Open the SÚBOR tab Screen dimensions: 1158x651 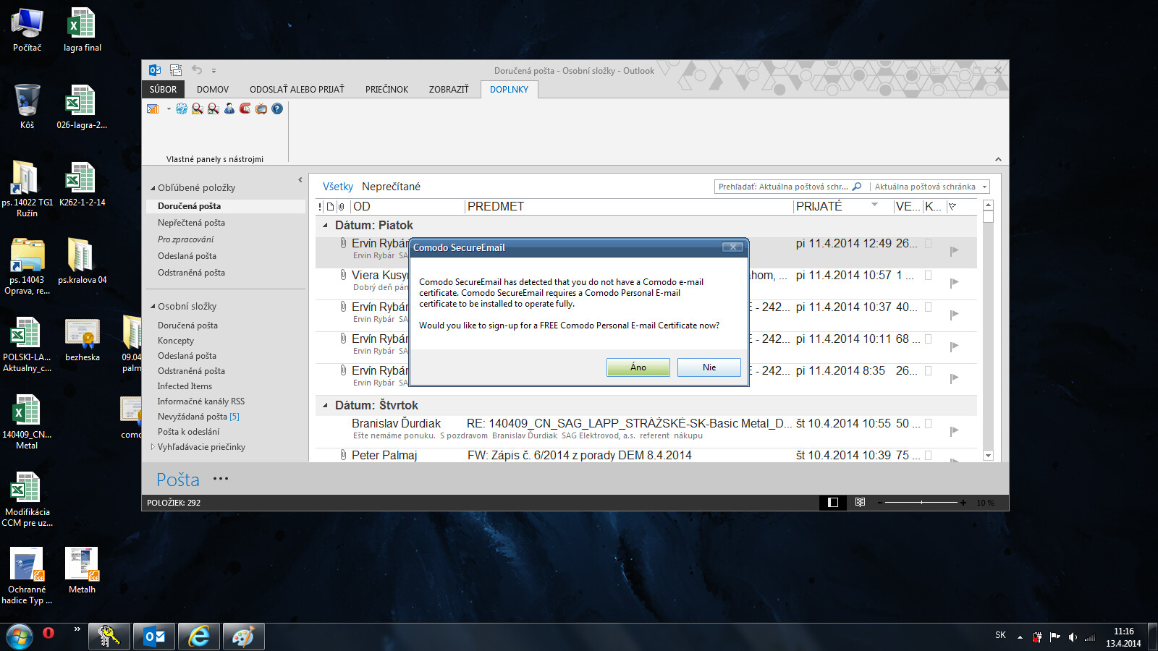[x=163, y=90]
